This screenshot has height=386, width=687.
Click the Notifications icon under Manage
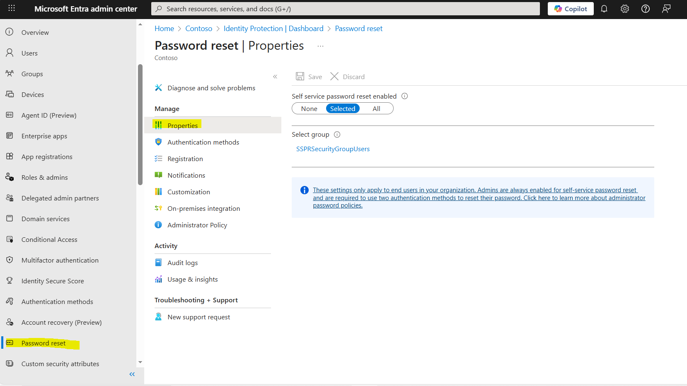[158, 175]
